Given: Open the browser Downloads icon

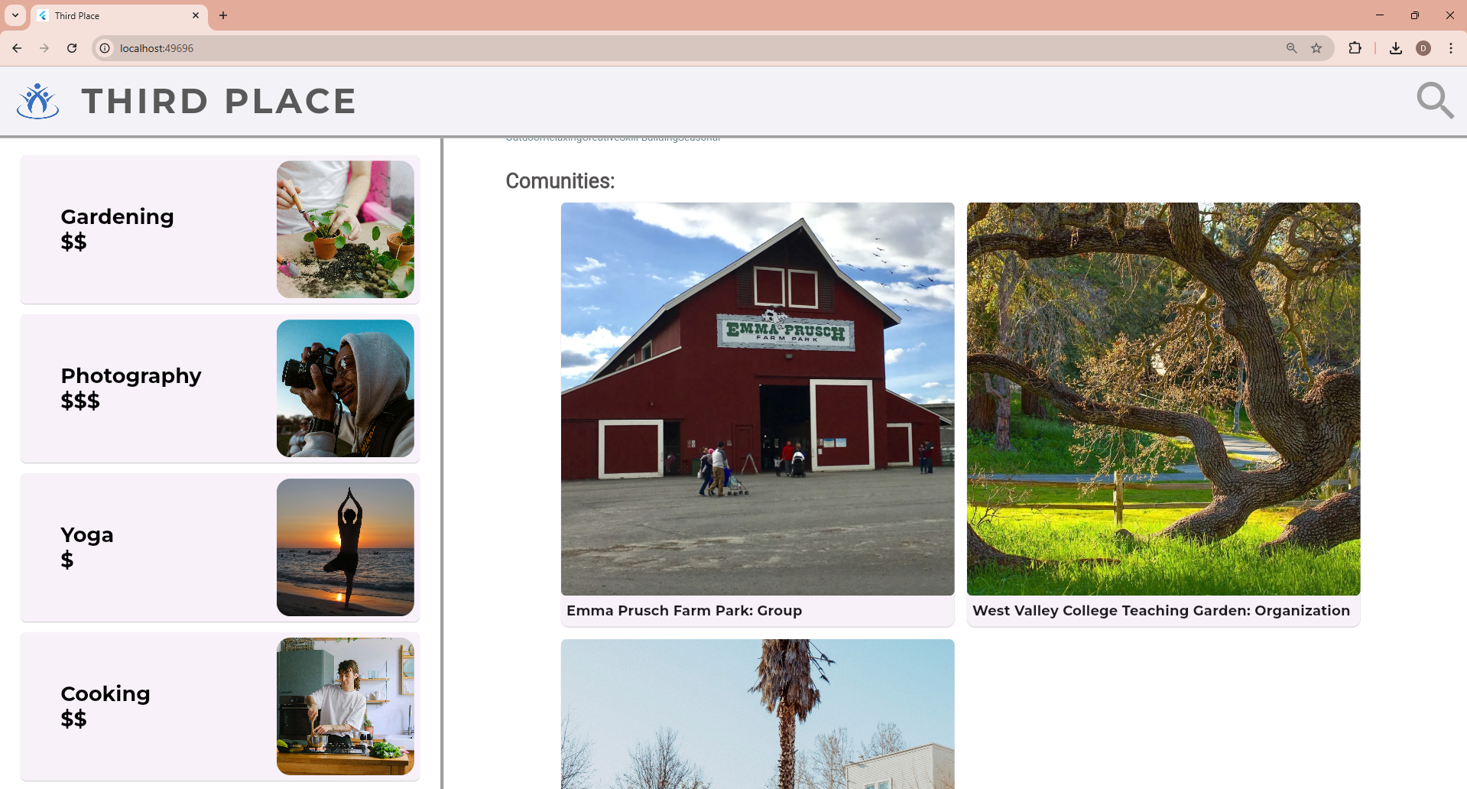Looking at the screenshot, I should [1396, 48].
